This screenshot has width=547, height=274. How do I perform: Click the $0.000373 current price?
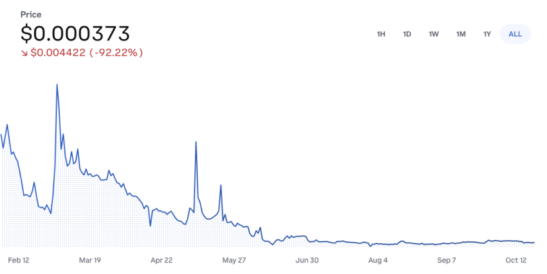point(75,33)
